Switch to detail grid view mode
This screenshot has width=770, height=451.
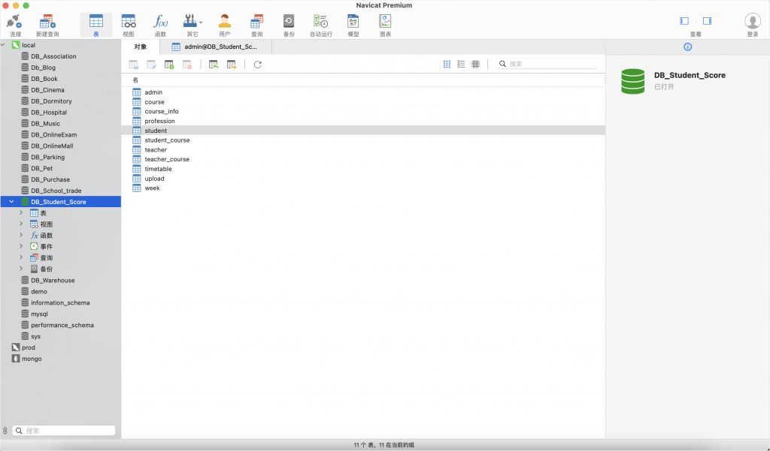click(475, 65)
